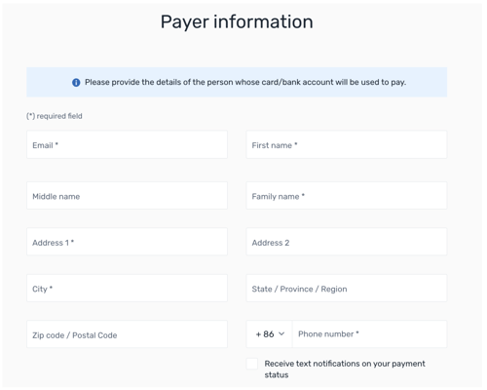The image size is (487, 390).
Task: Click the Family name field
Action: (x=347, y=196)
